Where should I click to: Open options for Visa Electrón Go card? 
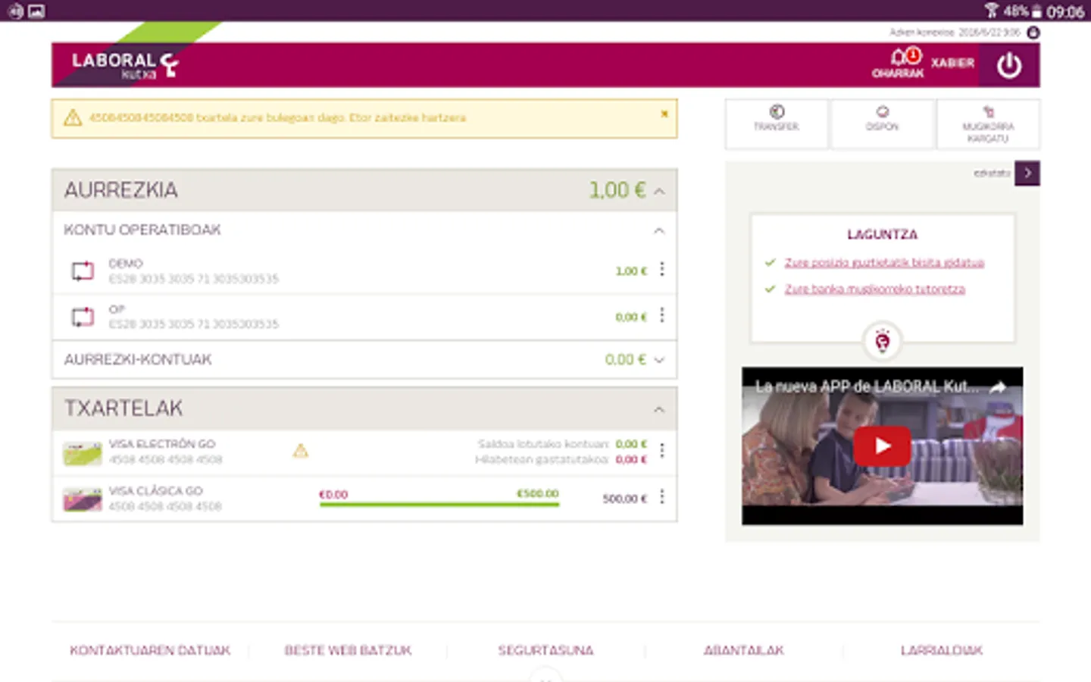[662, 451]
